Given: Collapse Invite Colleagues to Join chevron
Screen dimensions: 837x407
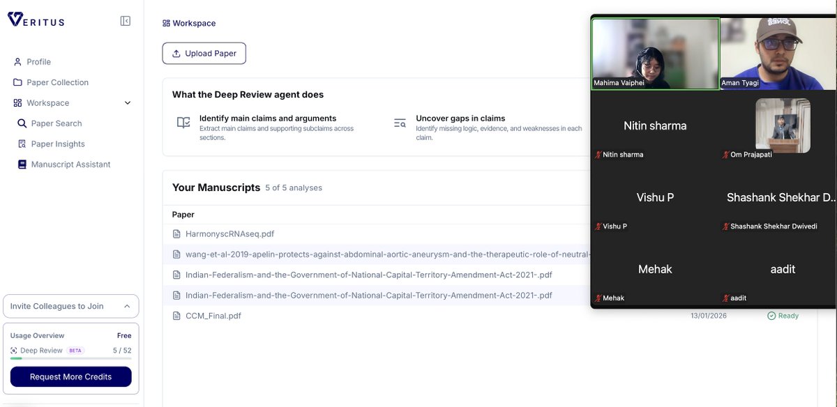Looking at the screenshot, I should [x=127, y=306].
